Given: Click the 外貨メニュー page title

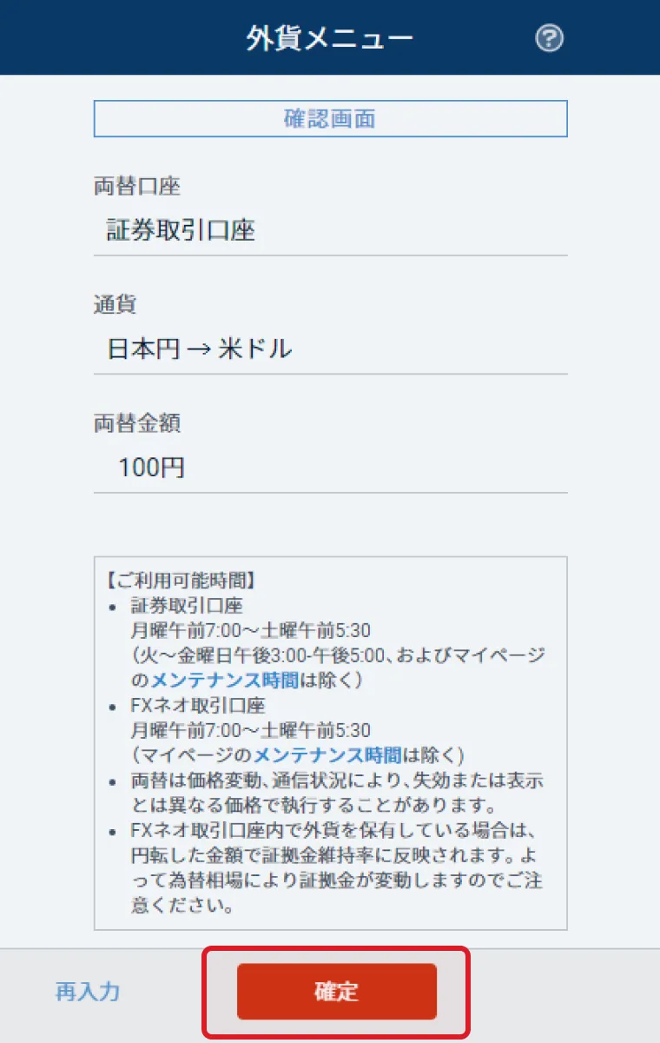Looking at the screenshot, I should pyautogui.click(x=330, y=38).
